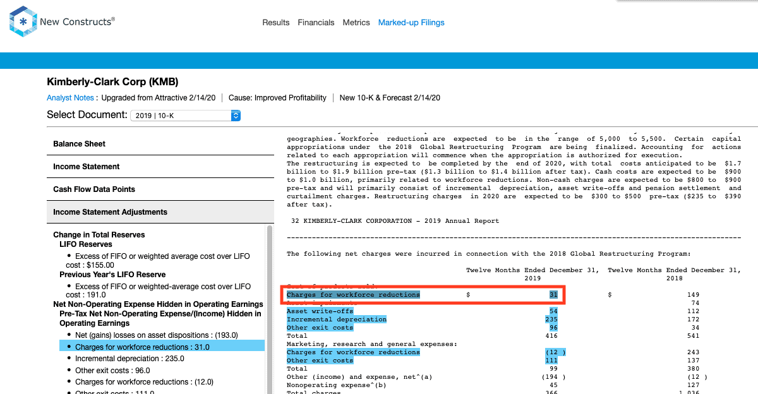Open the Select Document dropdown showing 2019 | 10-K
This screenshot has width=758, height=394.
pos(185,116)
